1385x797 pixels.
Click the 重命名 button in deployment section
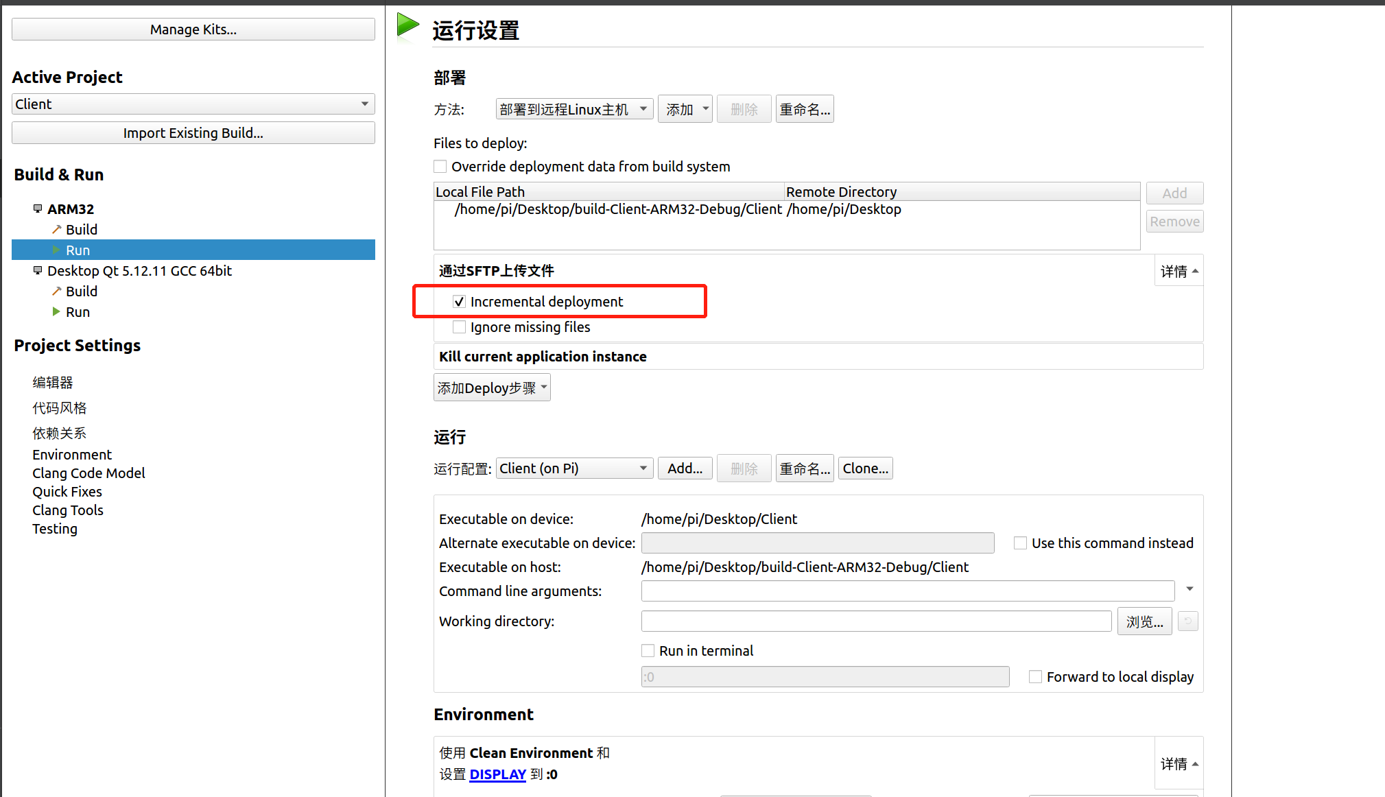pos(805,109)
